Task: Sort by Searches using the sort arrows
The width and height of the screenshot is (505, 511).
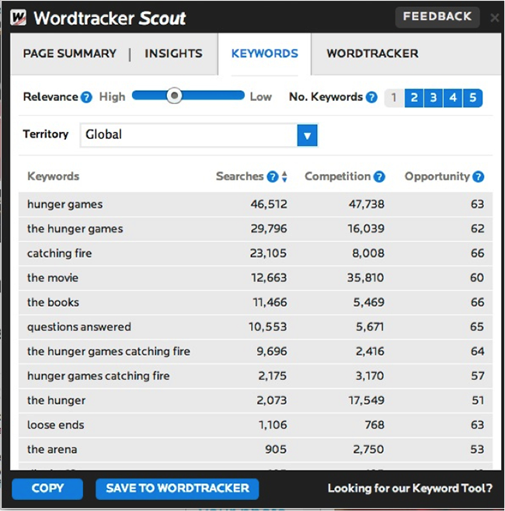Action: coord(284,176)
